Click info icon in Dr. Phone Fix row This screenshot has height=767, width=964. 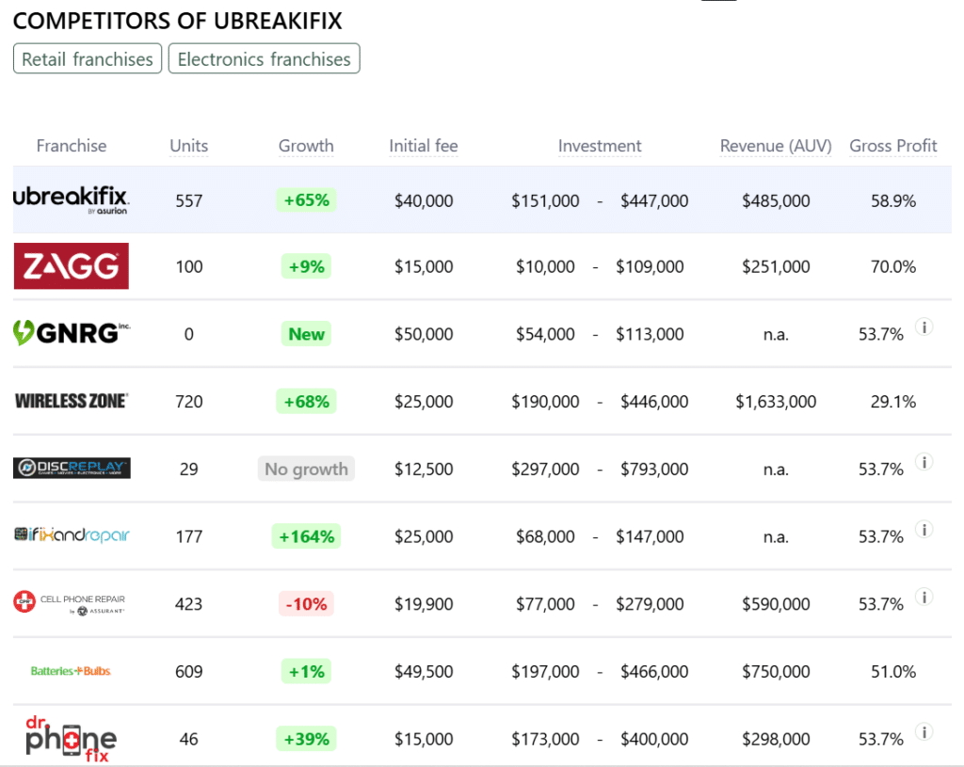[924, 732]
